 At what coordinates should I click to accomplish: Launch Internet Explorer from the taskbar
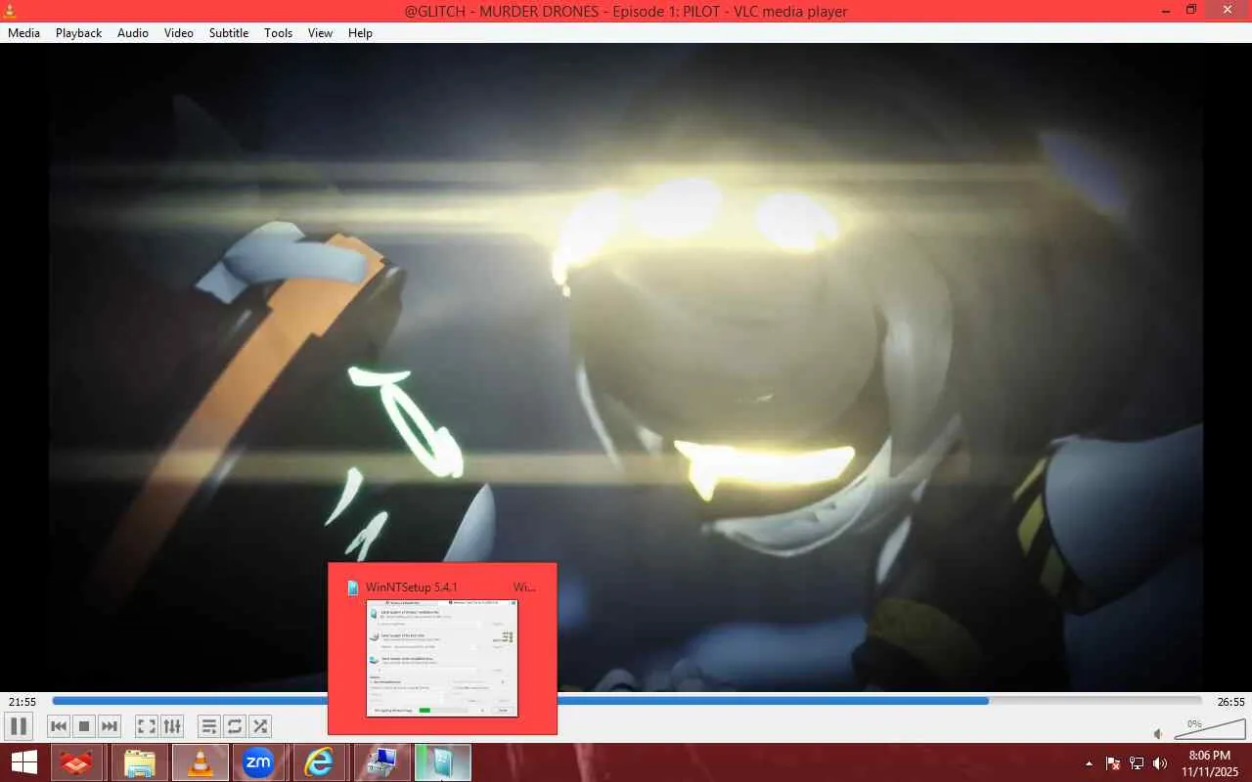tap(319, 762)
